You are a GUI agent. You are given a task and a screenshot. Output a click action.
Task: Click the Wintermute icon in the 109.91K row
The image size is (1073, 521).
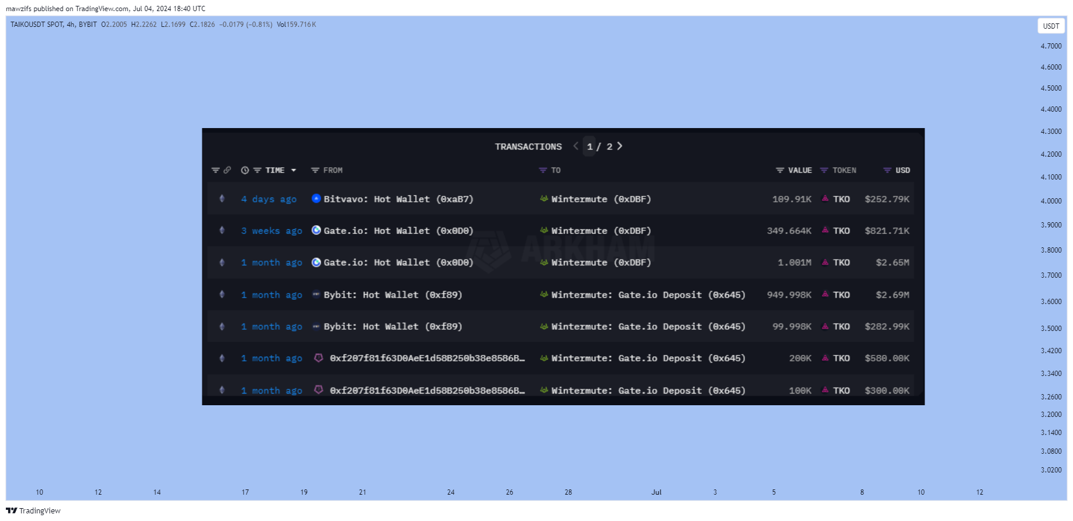[544, 198]
